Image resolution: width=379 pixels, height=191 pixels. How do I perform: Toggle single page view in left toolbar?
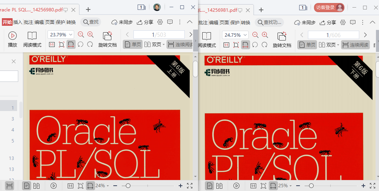tap(132, 45)
